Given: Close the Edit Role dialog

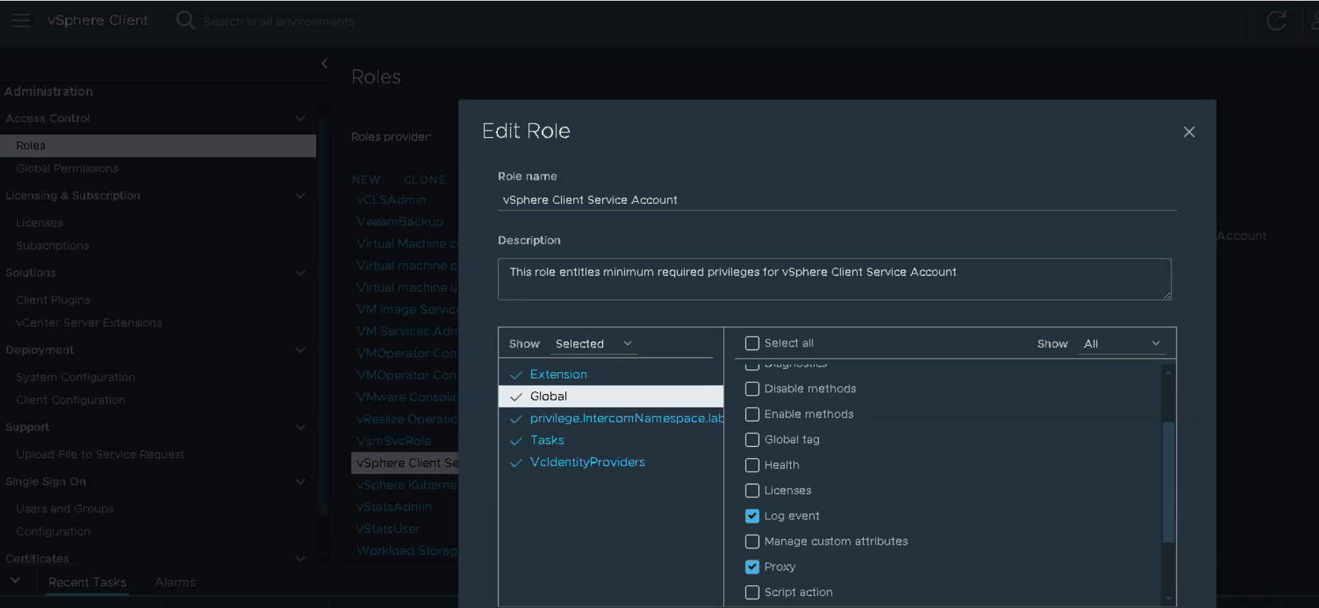Looking at the screenshot, I should (1189, 132).
